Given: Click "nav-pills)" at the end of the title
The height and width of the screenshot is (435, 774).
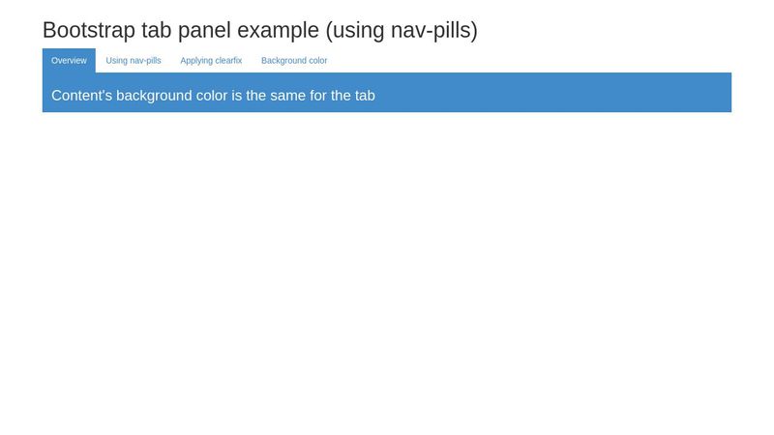Looking at the screenshot, I should [x=434, y=30].
